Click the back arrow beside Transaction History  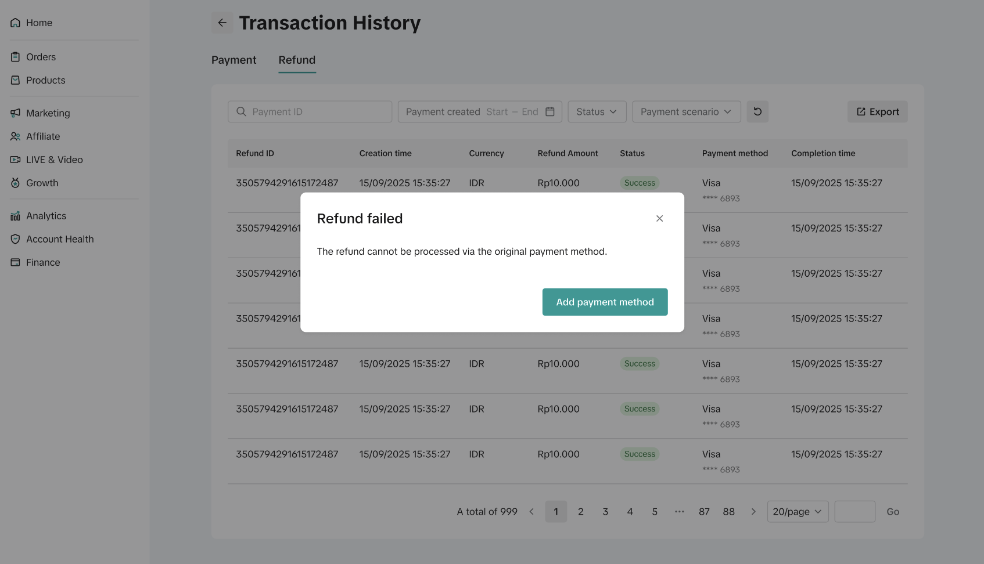tap(222, 23)
